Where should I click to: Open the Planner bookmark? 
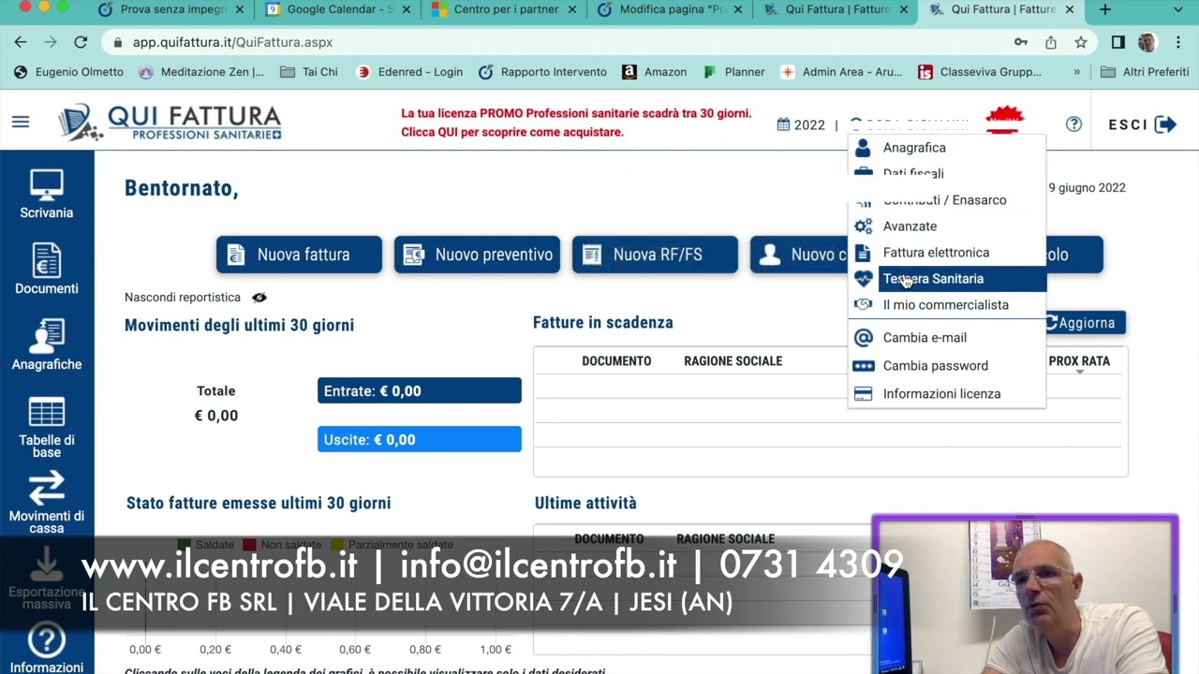[734, 72]
